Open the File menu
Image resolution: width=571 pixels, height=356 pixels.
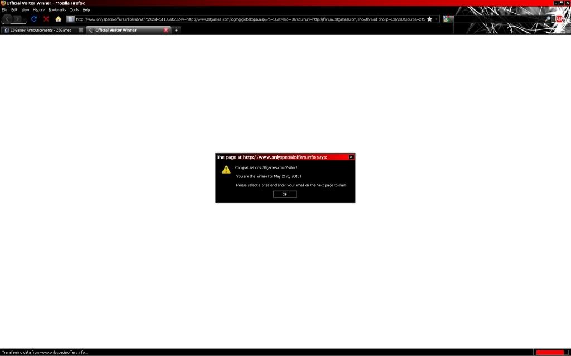[4, 10]
